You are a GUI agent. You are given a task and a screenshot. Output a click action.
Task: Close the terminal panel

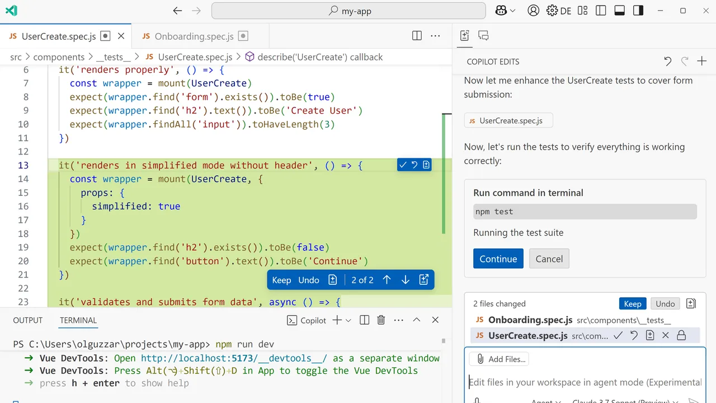pyautogui.click(x=435, y=320)
